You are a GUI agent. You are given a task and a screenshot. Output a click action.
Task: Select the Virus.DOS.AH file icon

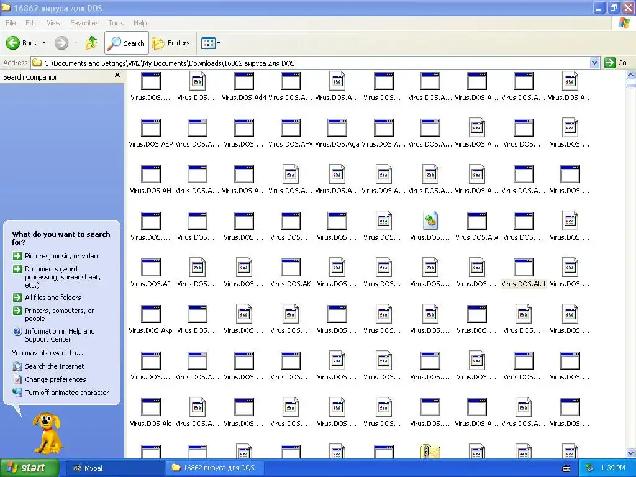(150, 175)
